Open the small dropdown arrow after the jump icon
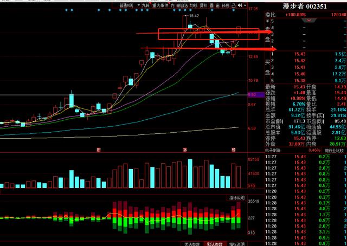The width and height of the screenshot is (347, 246). (x=245, y=5)
